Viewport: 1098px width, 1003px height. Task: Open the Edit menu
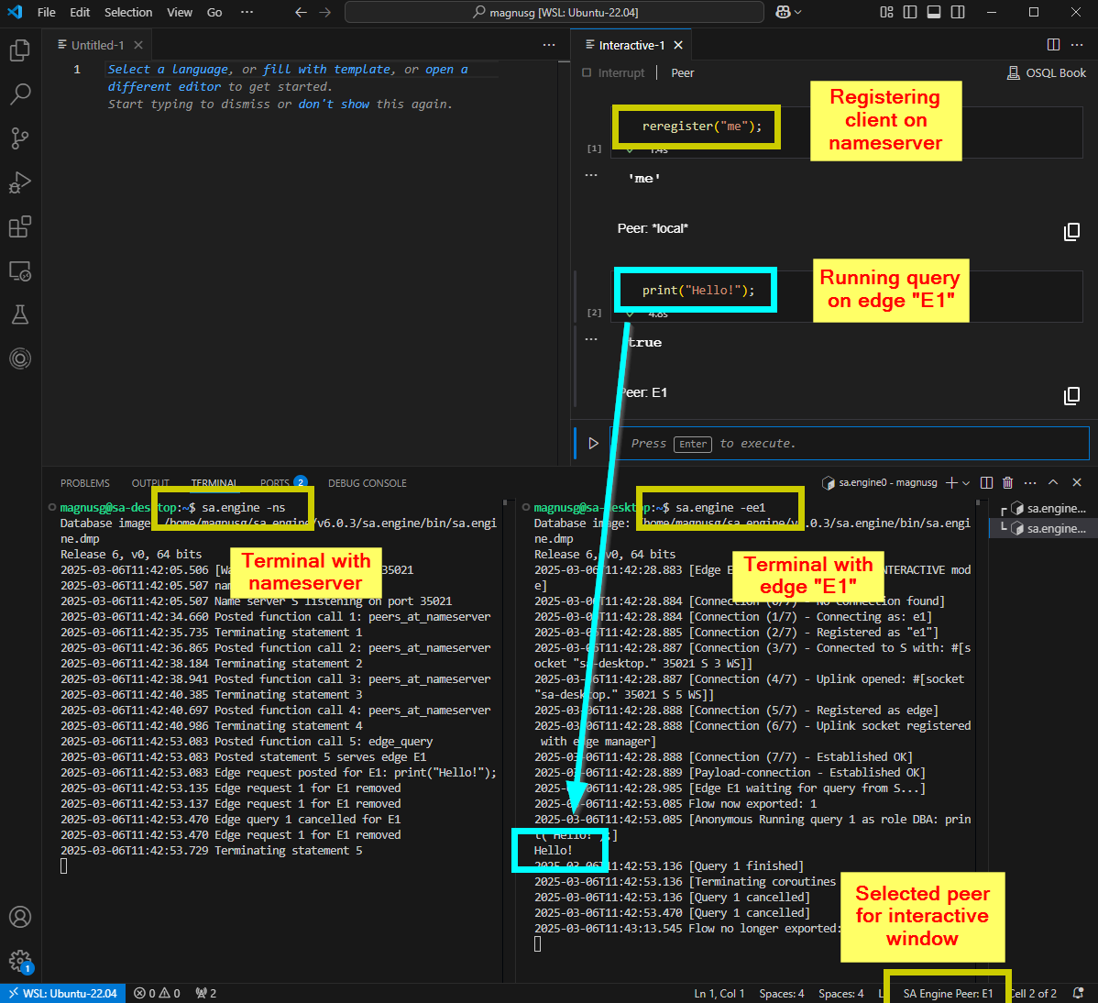point(80,12)
